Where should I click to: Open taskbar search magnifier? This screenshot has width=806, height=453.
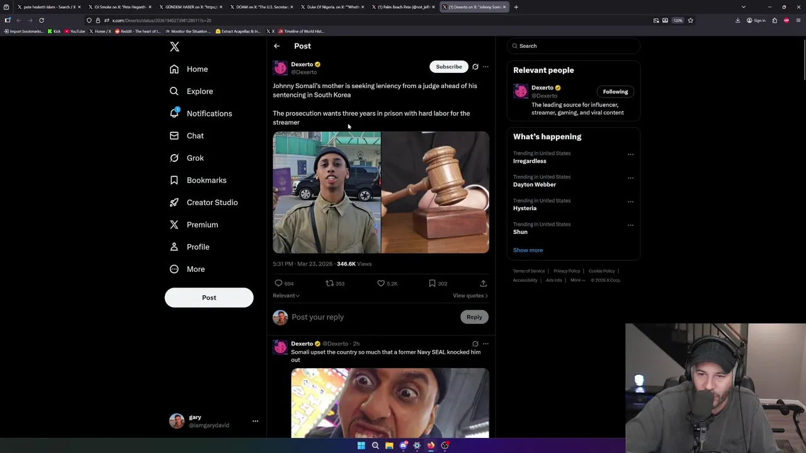coord(375,445)
